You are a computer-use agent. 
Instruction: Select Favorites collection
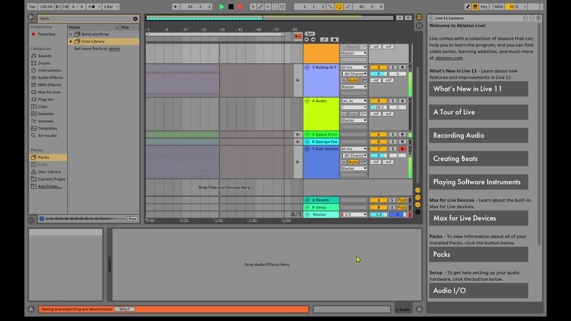[x=46, y=34]
